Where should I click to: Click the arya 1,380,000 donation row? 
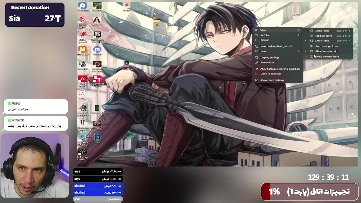(98, 171)
